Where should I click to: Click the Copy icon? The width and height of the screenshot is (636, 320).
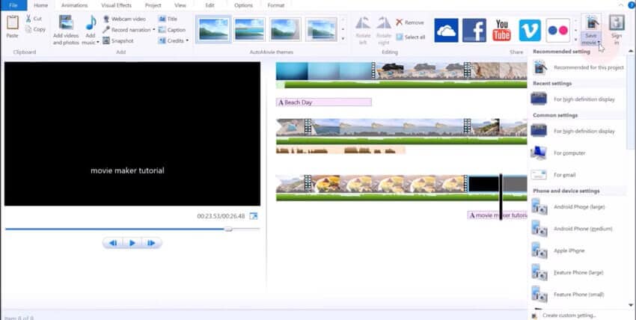tap(28, 29)
